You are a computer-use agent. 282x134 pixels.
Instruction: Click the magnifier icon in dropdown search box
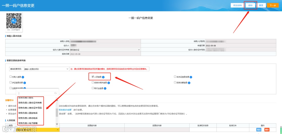(x=56, y=93)
